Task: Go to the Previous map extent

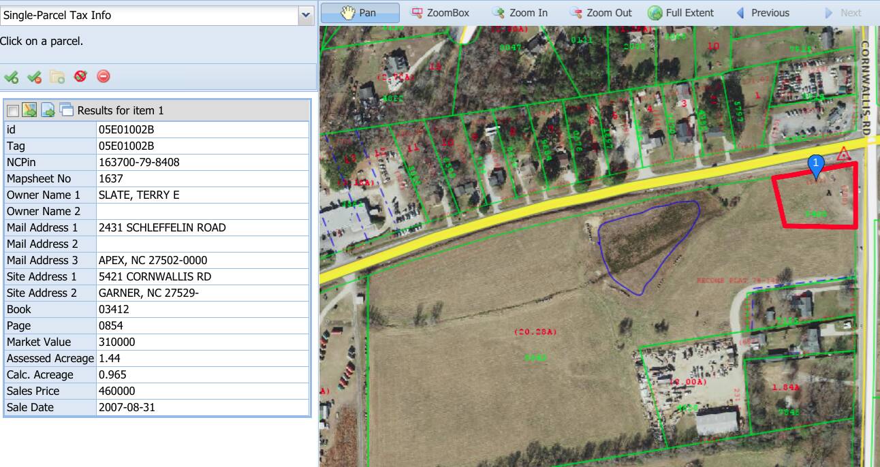Action: [x=763, y=13]
